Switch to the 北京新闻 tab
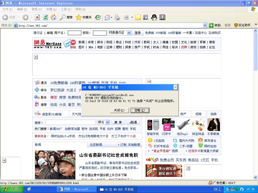 [96, 144]
